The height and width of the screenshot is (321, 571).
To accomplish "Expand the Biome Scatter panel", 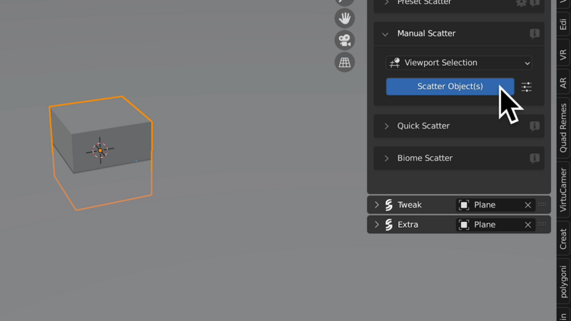I will pos(386,158).
